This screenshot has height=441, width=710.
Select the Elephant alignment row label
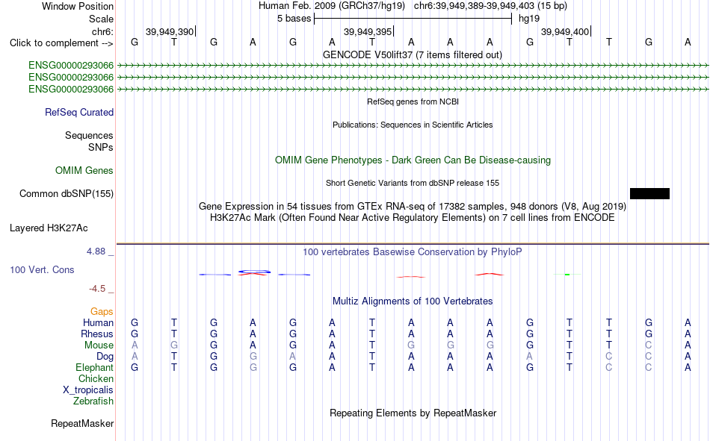point(94,367)
